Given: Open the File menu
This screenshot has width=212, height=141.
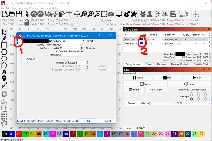Looking at the screenshot, I should pos(2,8).
